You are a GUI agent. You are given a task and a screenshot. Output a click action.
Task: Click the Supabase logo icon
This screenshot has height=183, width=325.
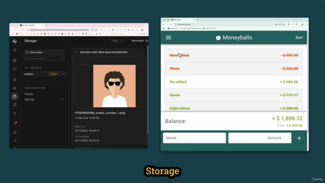click(x=15, y=41)
